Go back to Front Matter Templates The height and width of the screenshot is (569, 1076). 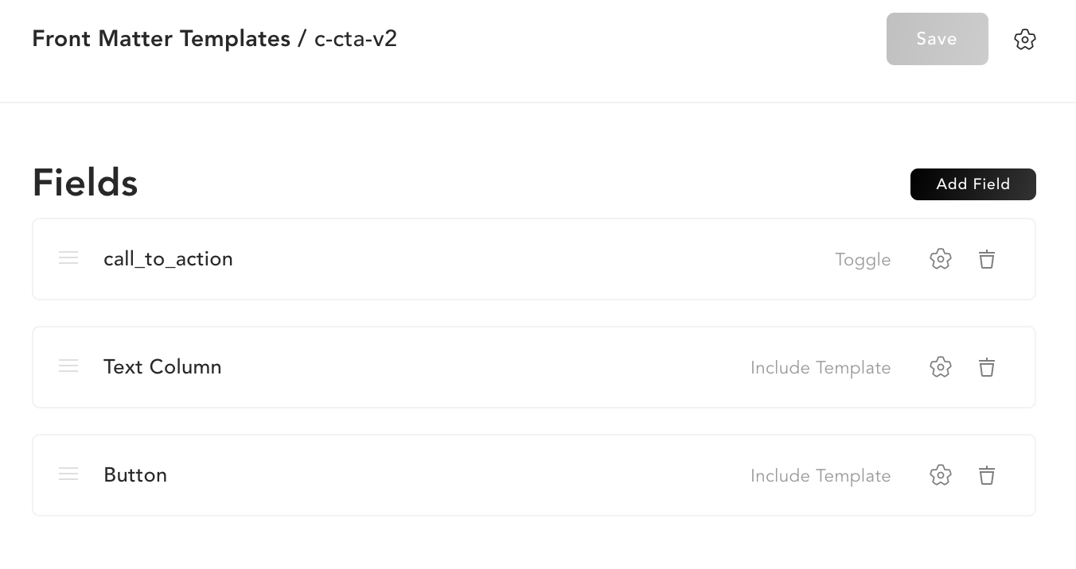pos(161,38)
